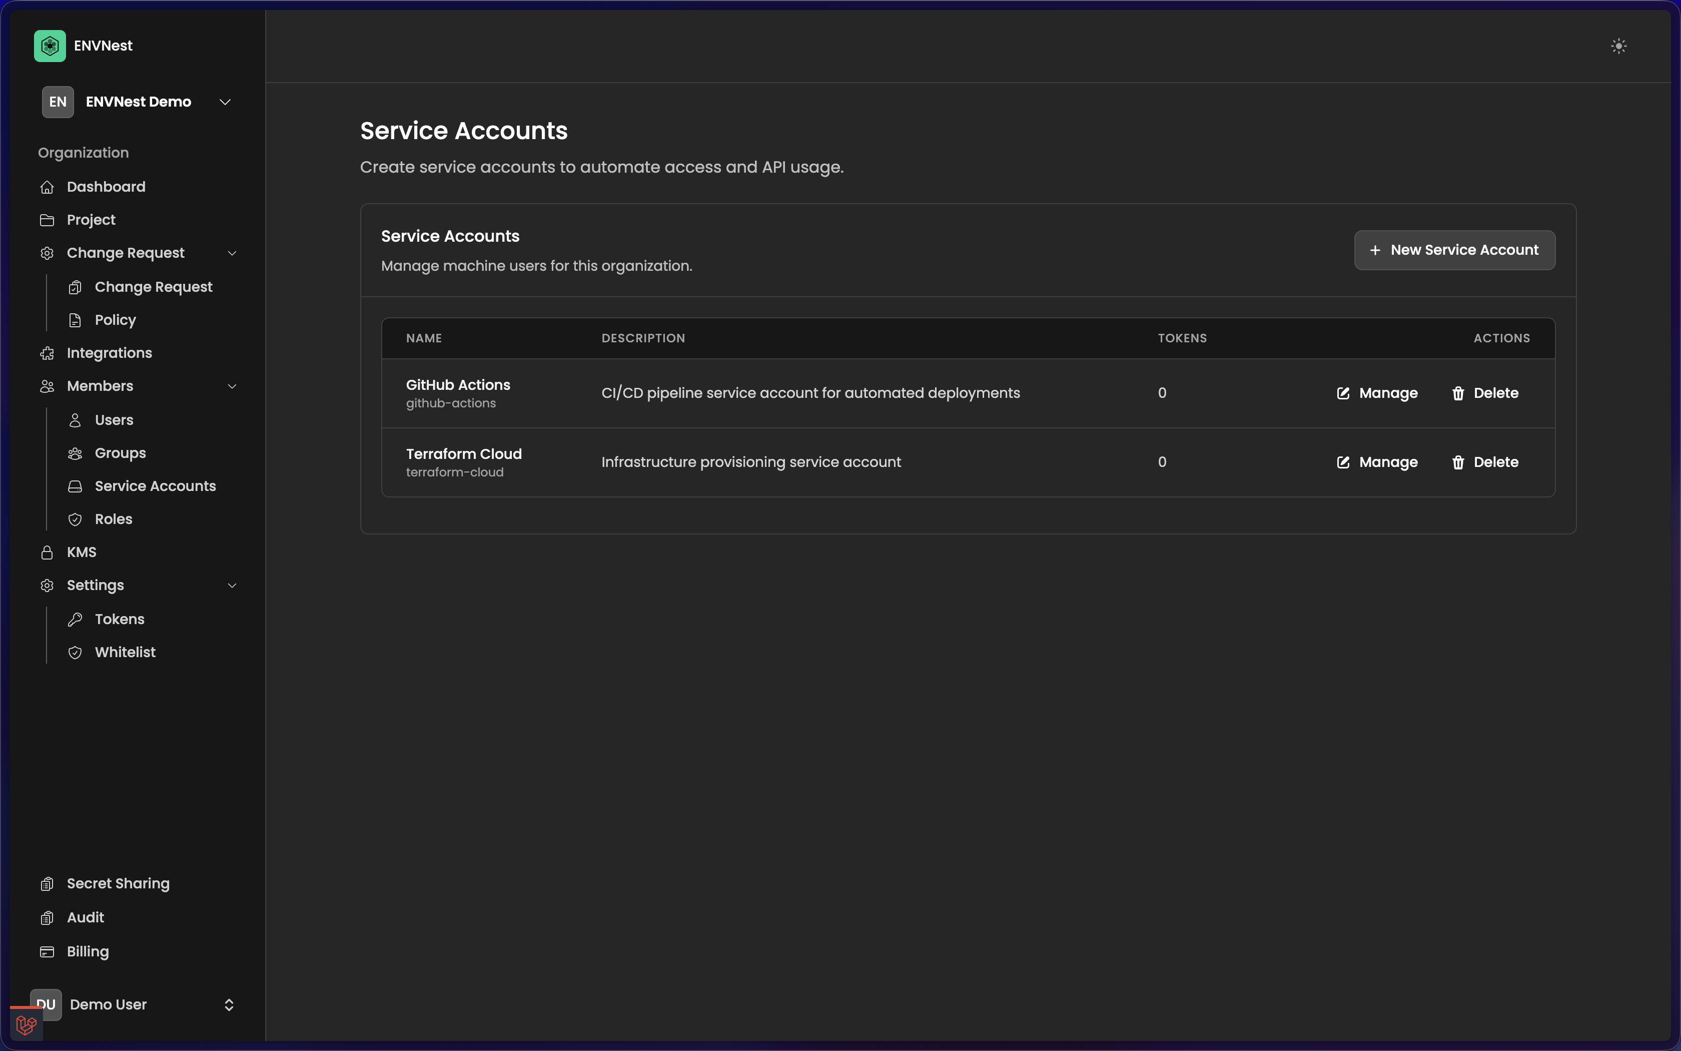Select the KMS lock icon

point(47,552)
